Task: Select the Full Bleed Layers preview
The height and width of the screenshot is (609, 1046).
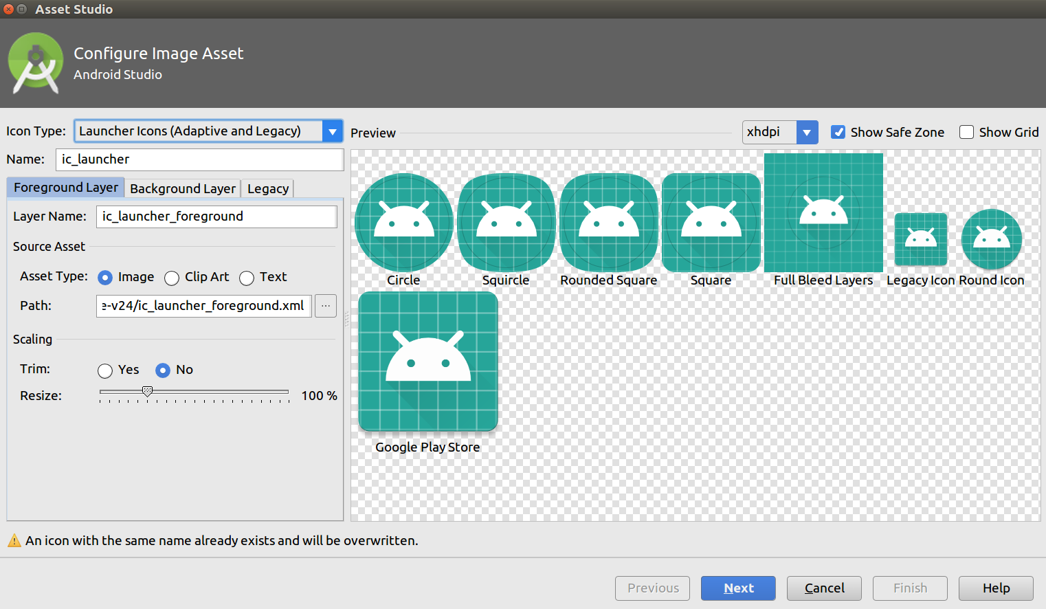Action: coord(823,212)
